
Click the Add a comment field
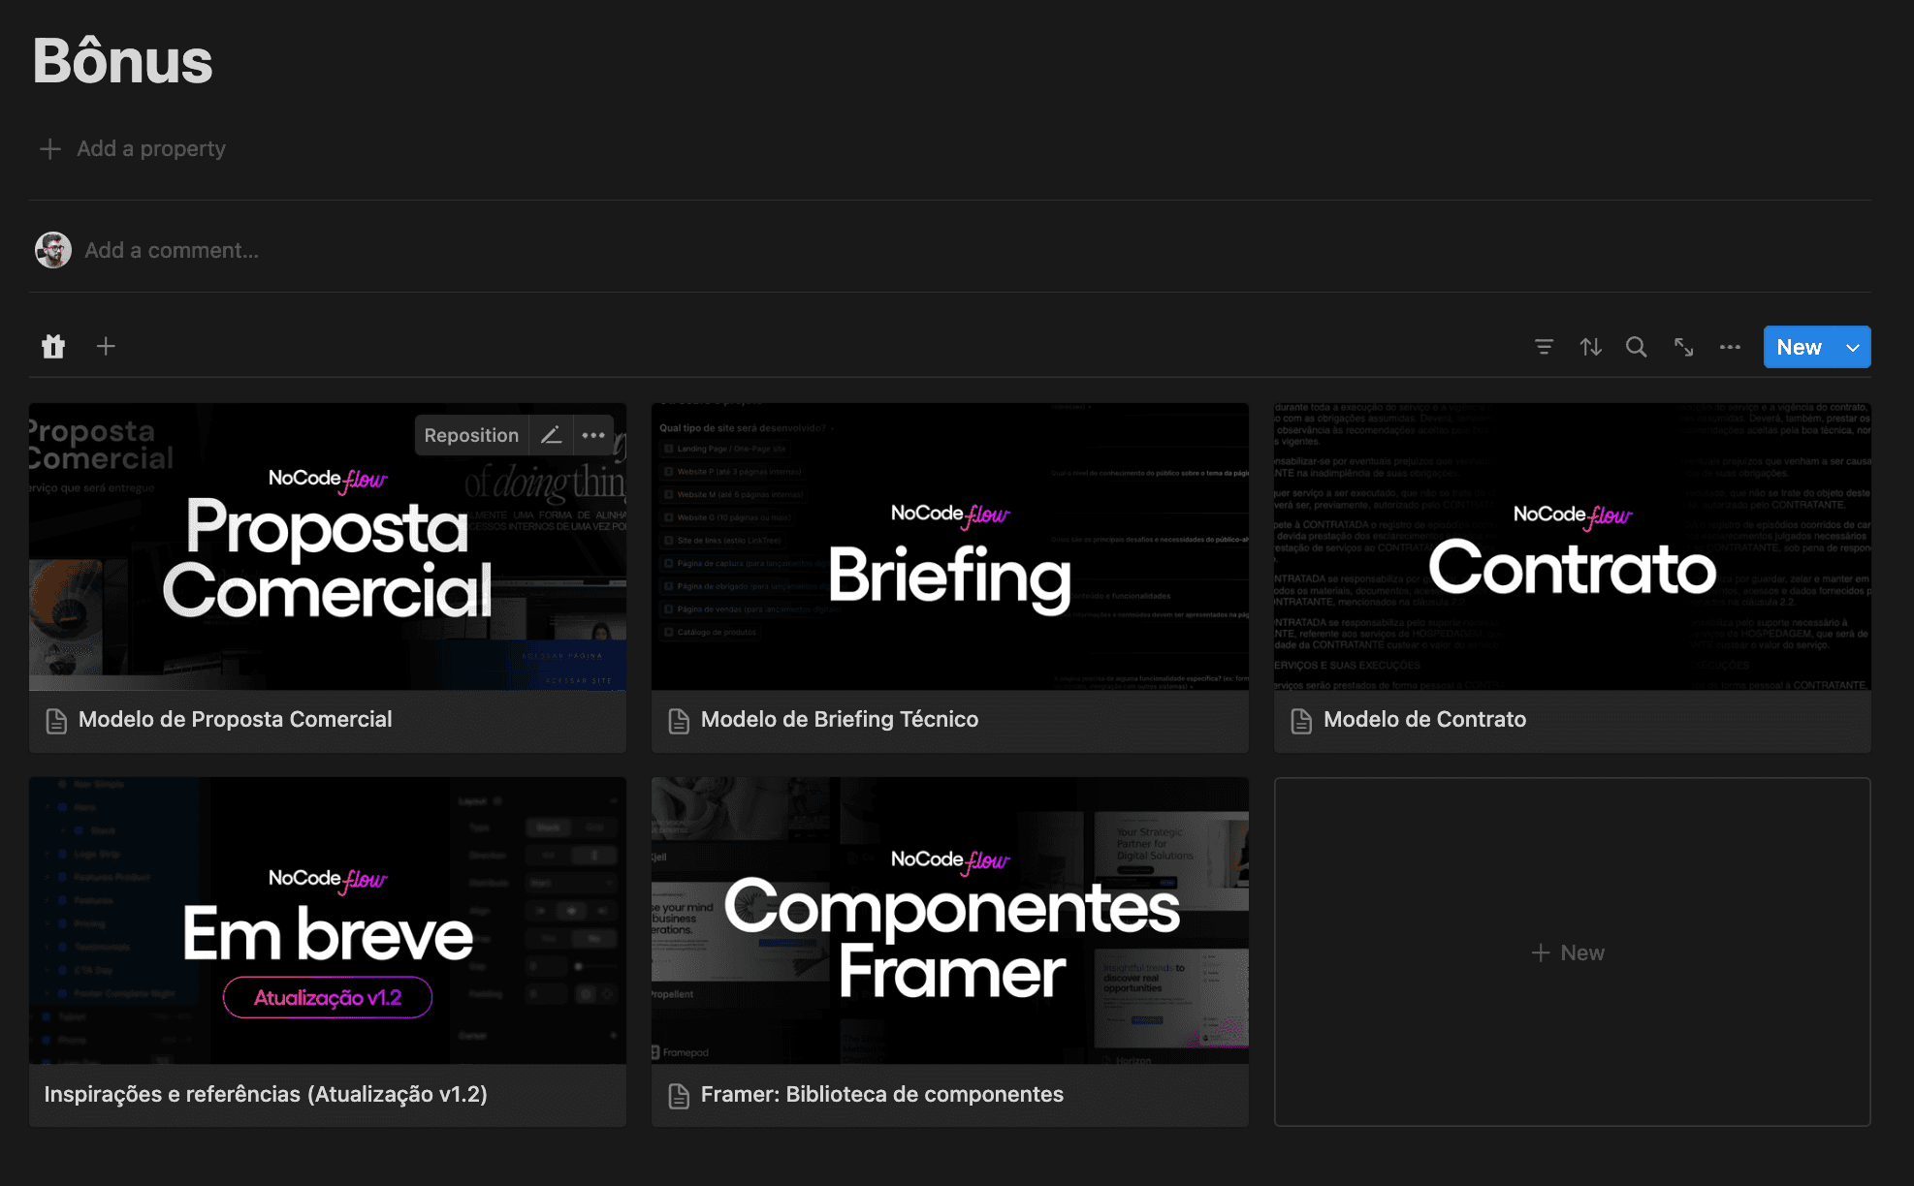tap(172, 250)
